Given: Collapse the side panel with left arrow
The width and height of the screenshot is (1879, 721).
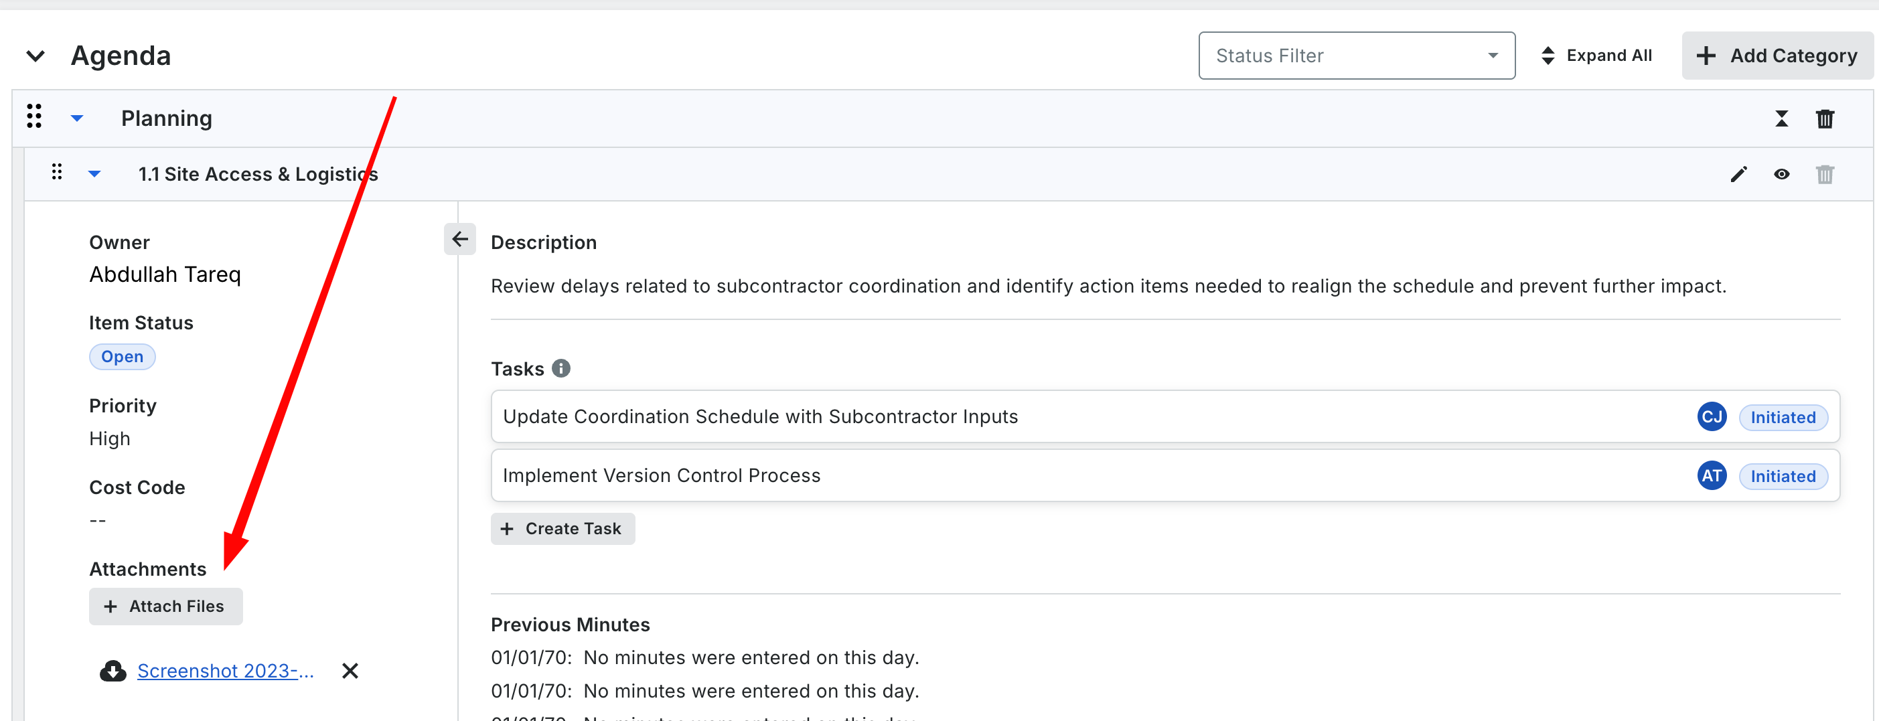Looking at the screenshot, I should click(459, 239).
